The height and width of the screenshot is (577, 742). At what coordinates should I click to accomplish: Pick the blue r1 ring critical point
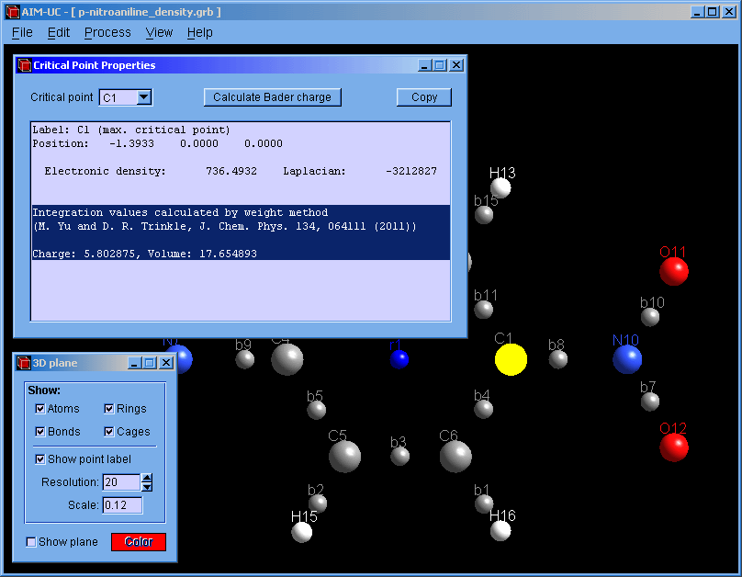pos(399,359)
